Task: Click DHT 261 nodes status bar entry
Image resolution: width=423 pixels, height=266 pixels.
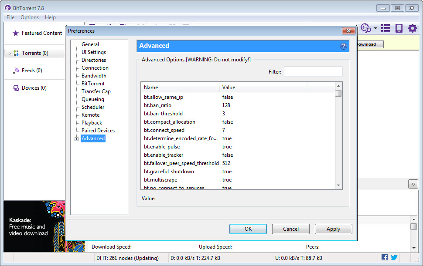Action: pyautogui.click(x=127, y=258)
